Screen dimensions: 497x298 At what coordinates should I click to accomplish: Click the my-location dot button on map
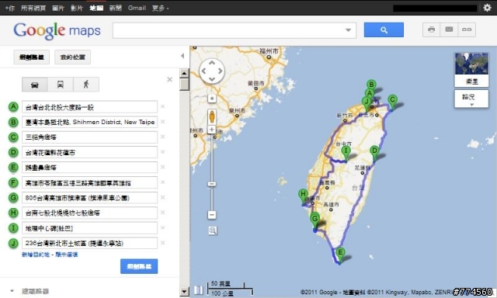coord(212,99)
